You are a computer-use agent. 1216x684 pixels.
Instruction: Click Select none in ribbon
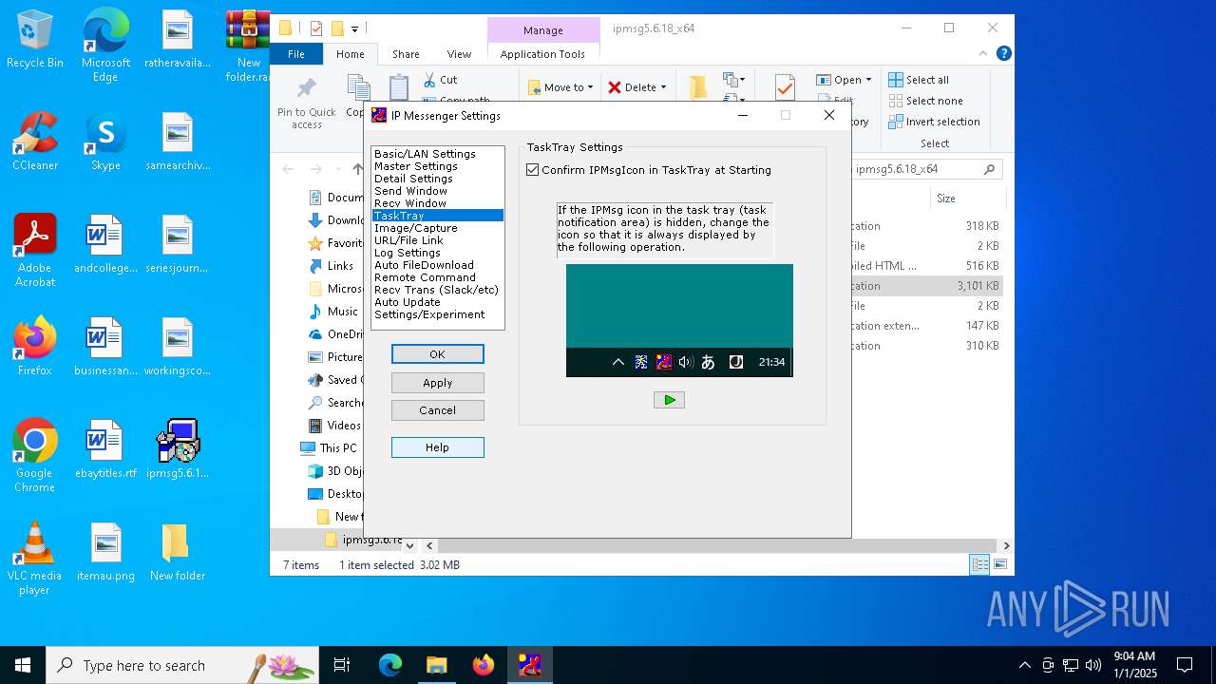(x=926, y=101)
